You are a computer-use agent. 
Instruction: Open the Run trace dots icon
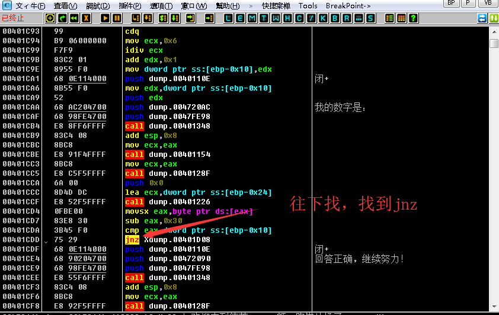(x=359, y=18)
